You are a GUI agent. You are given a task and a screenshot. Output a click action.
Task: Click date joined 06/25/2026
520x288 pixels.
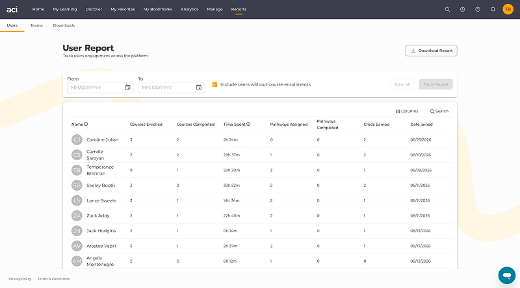tap(421, 139)
